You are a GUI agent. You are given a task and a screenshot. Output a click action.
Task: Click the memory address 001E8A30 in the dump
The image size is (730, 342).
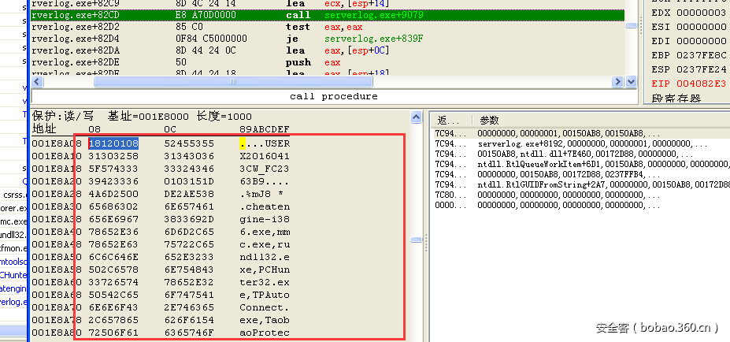56,206
